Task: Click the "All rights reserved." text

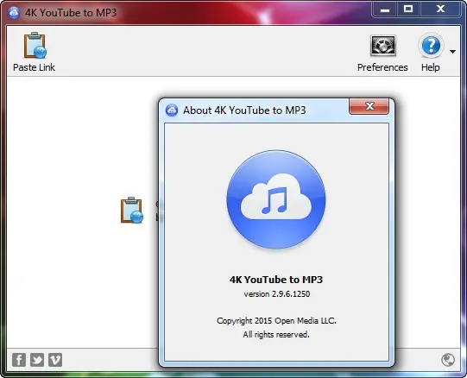Action: [276, 335]
